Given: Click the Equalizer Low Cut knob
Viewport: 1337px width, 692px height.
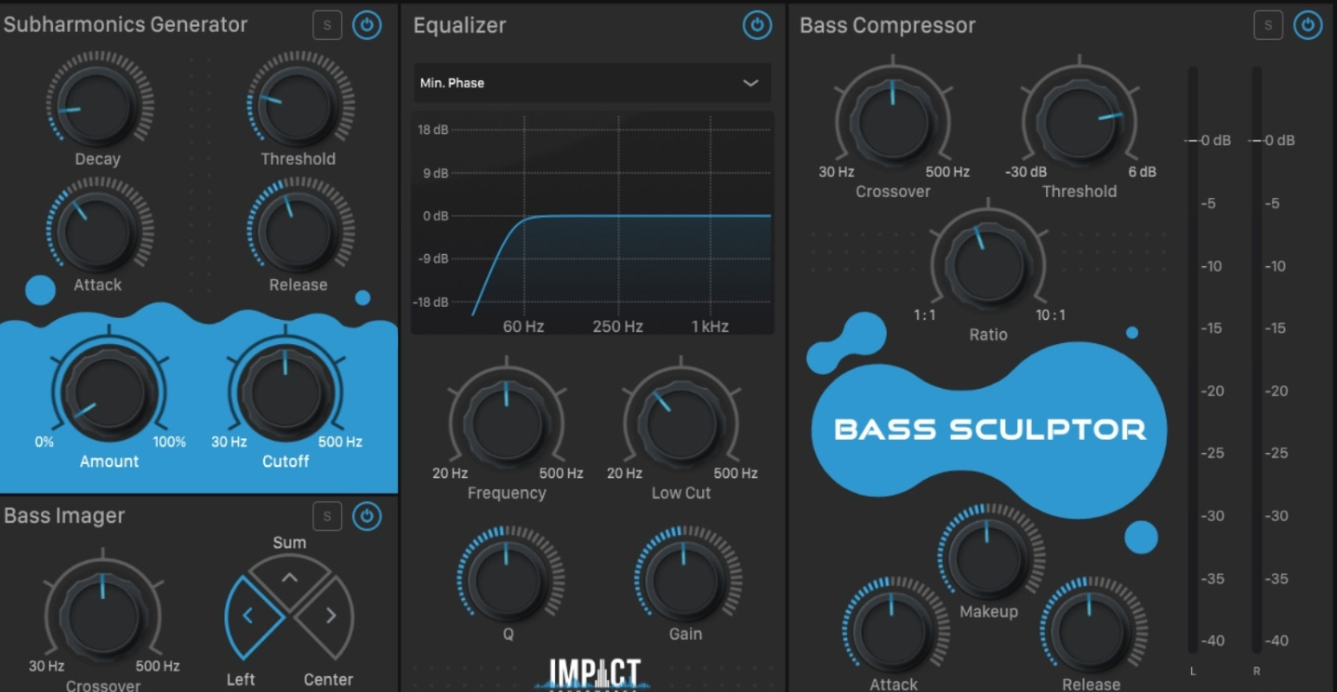Looking at the screenshot, I should [x=681, y=421].
